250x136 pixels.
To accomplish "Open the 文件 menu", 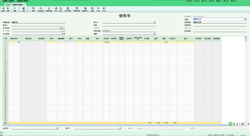I will tap(196, 1).
